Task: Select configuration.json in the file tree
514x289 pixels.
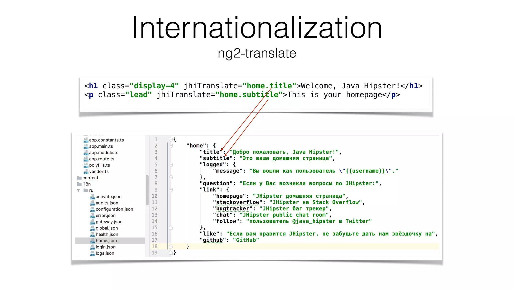Action: (x=114, y=209)
